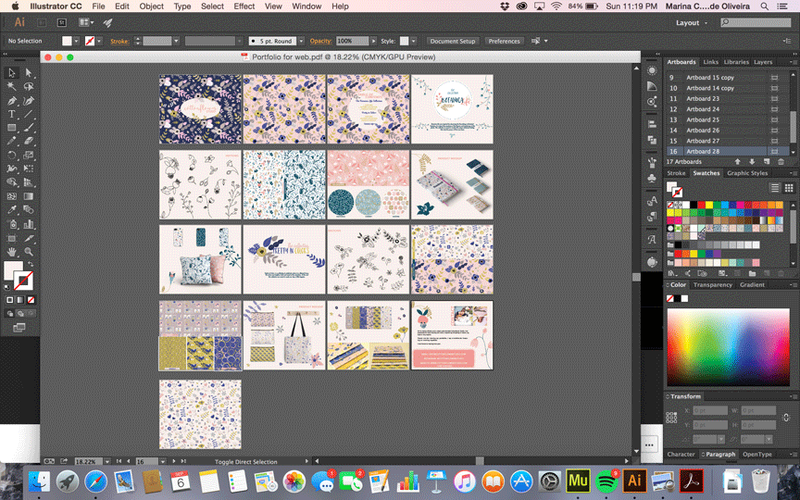Image resolution: width=800 pixels, height=500 pixels.
Task: Switch Swatches panel to list view
Action: pos(774,188)
